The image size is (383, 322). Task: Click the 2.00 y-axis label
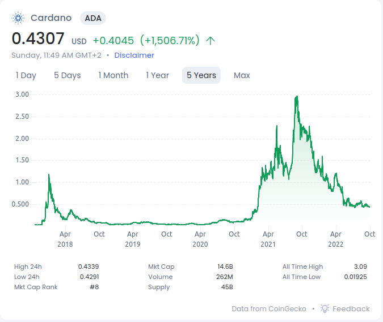(x=22, y=139)
